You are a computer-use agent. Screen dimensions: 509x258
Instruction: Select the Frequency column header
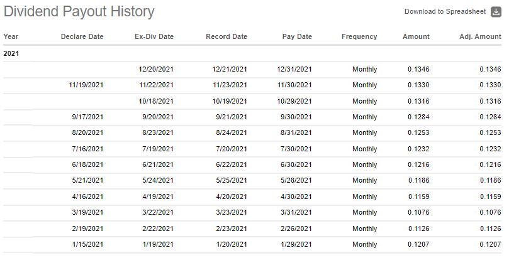359,36
